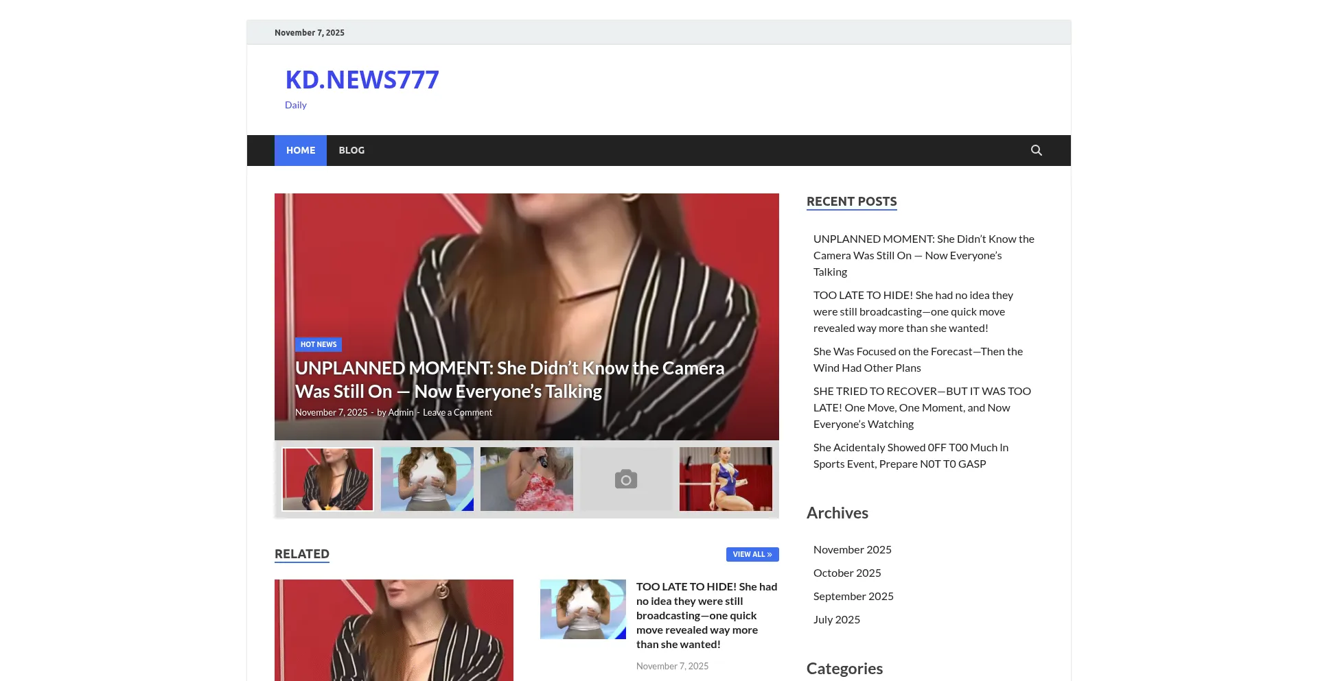Click the camera placeholder thumbnail
Viewport: 1318px width, 681px height.
pyautogui.click(x=626, y=479)
